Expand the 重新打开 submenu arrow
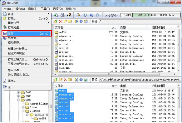 pos(48,22)
